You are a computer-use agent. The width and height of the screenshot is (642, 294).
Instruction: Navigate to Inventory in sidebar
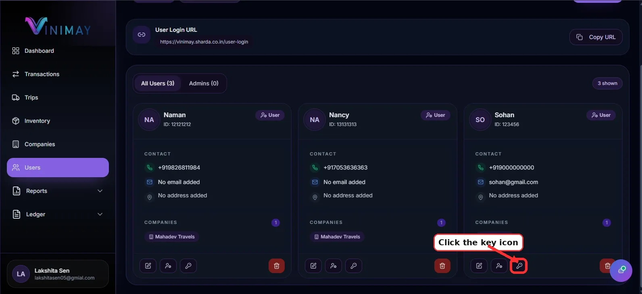point(58,121)
